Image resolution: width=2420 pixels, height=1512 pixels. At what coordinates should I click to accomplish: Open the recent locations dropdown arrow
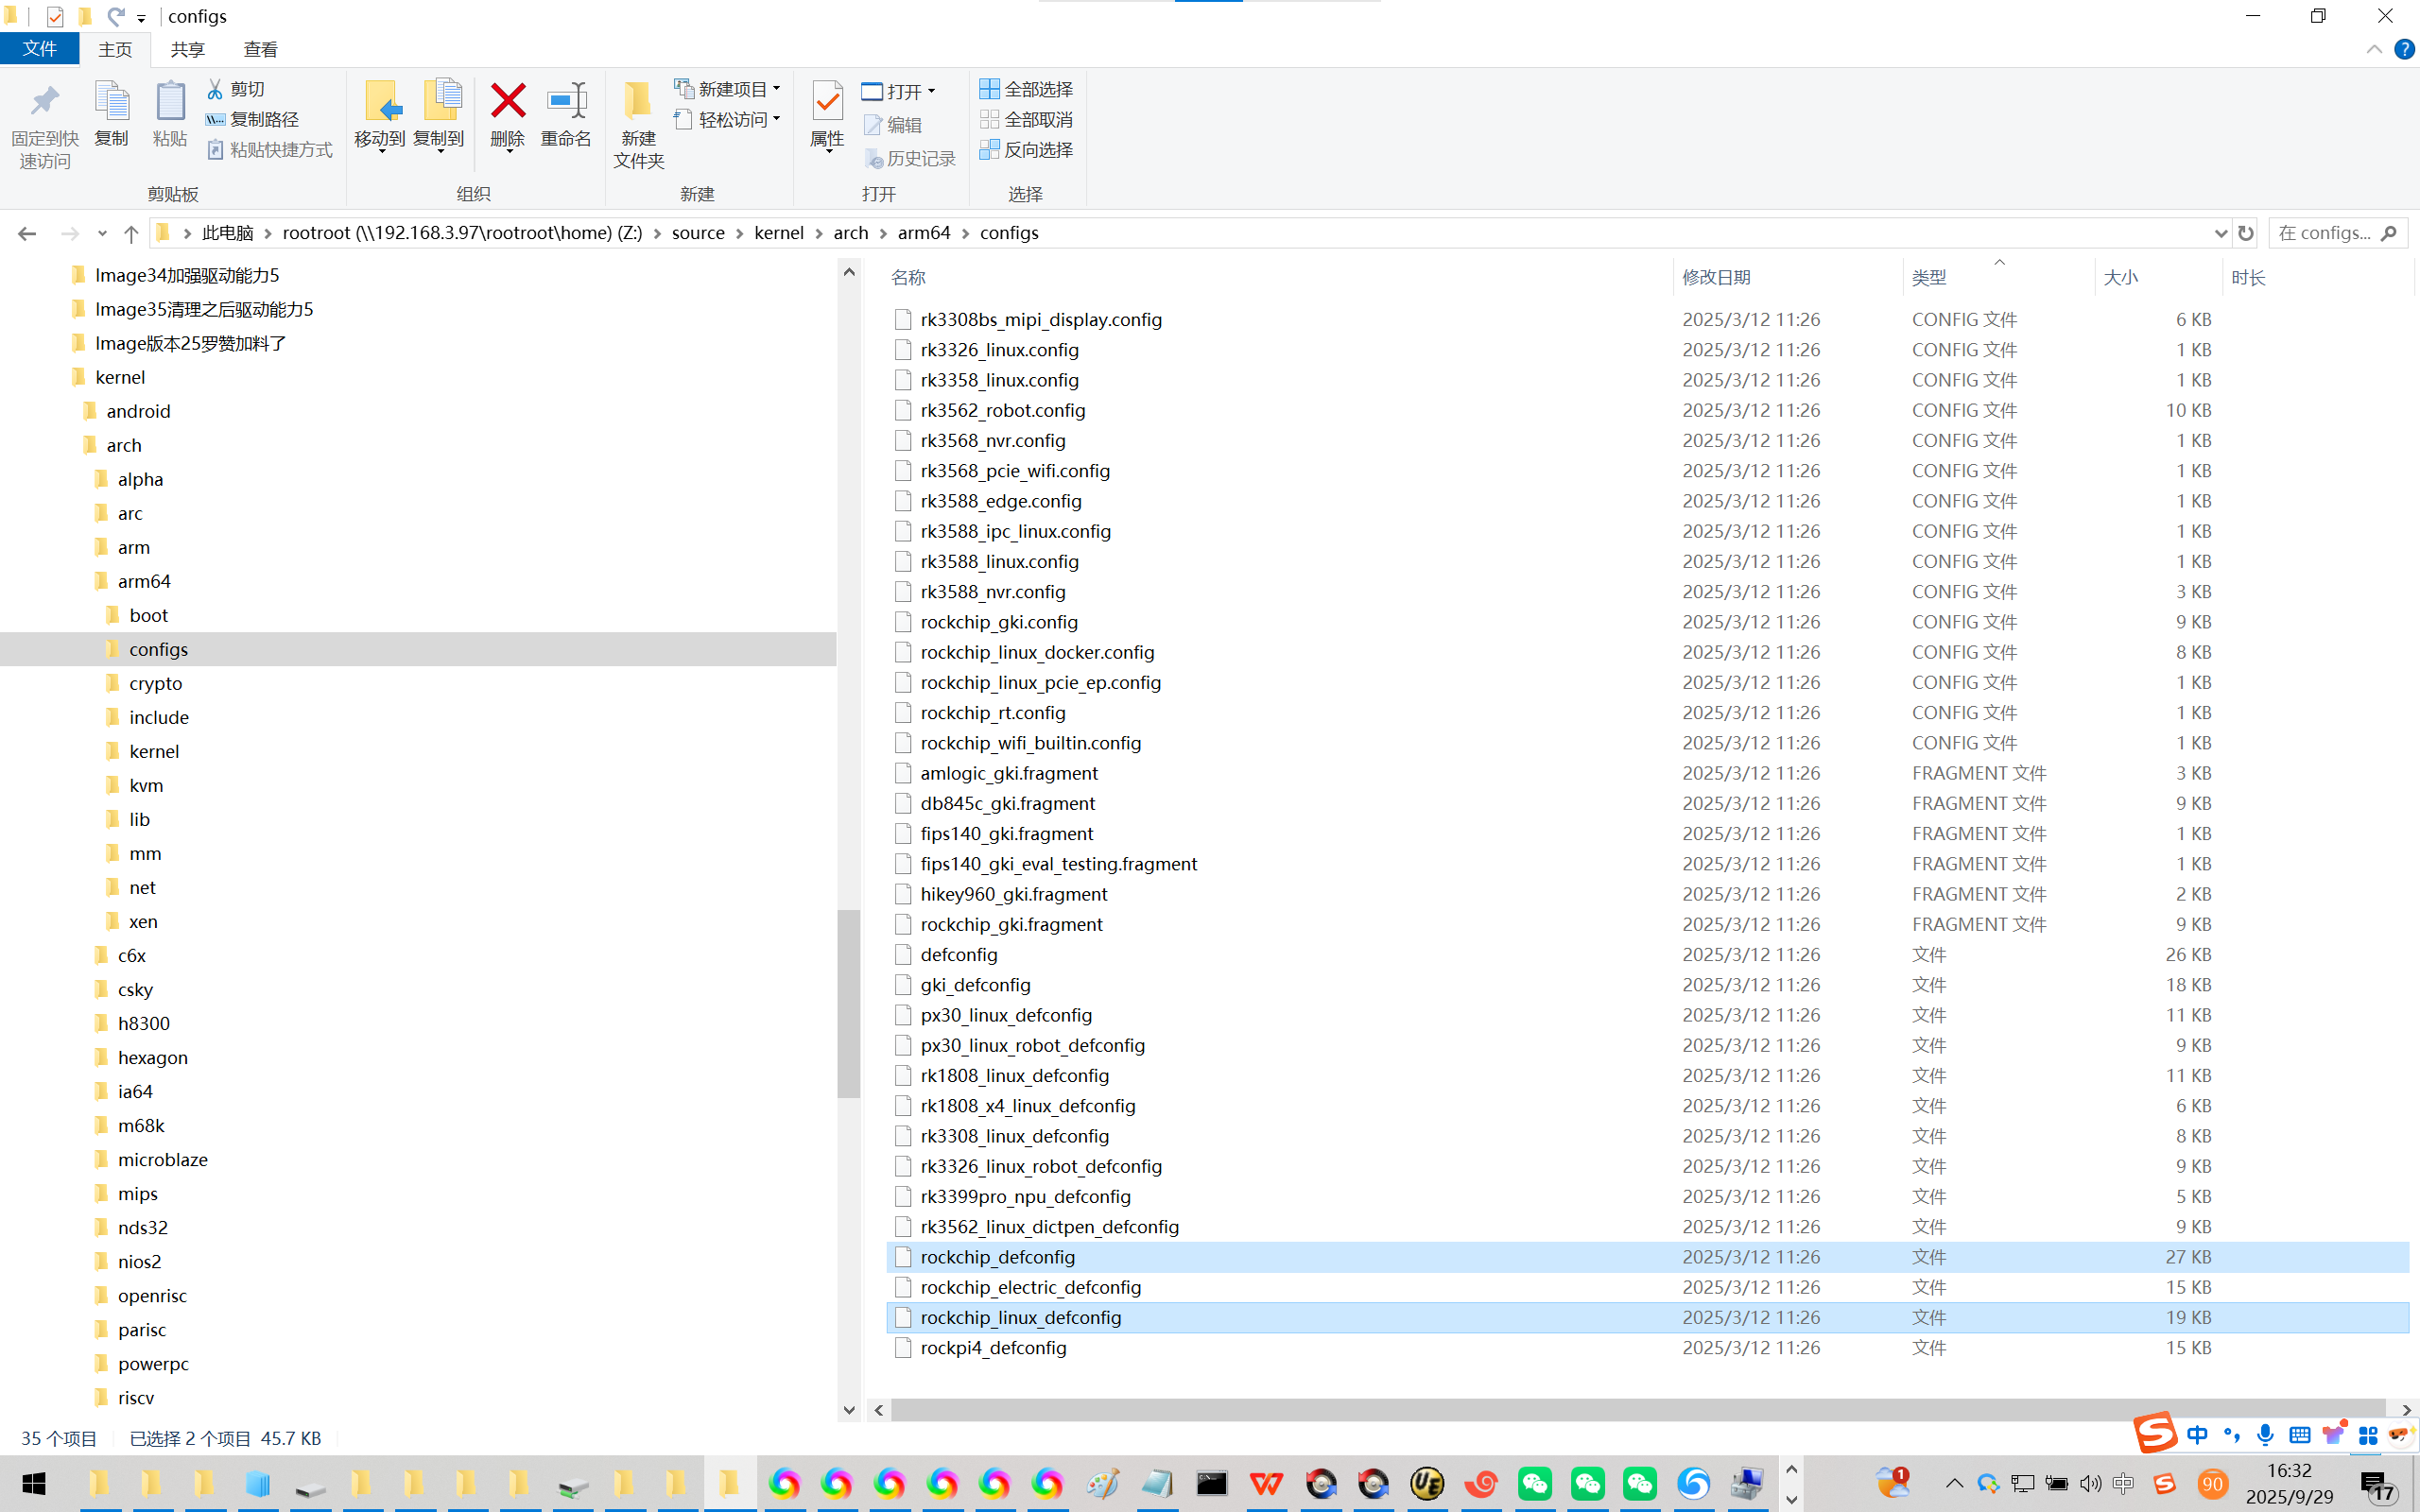[x=102, y=233]
